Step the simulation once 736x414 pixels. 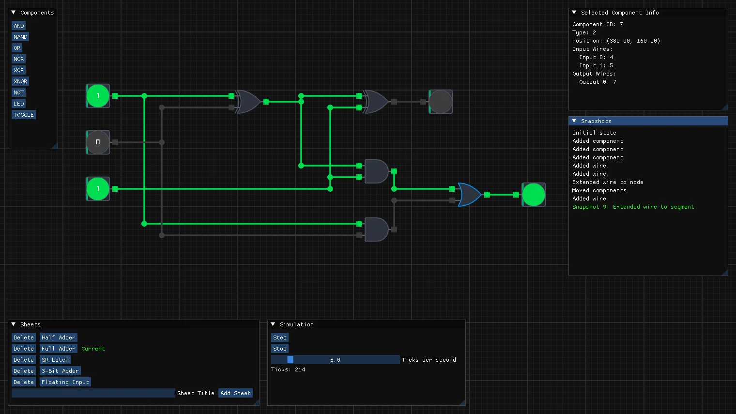click(280, 337)
